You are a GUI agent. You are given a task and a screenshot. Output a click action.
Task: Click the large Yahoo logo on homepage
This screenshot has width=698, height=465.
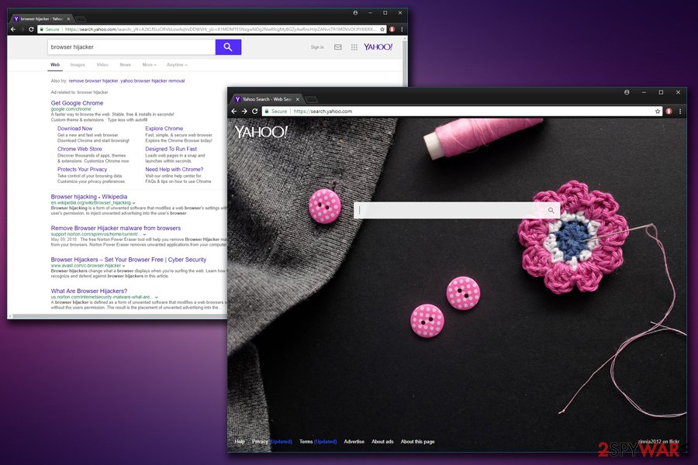[x=261, y=132]
